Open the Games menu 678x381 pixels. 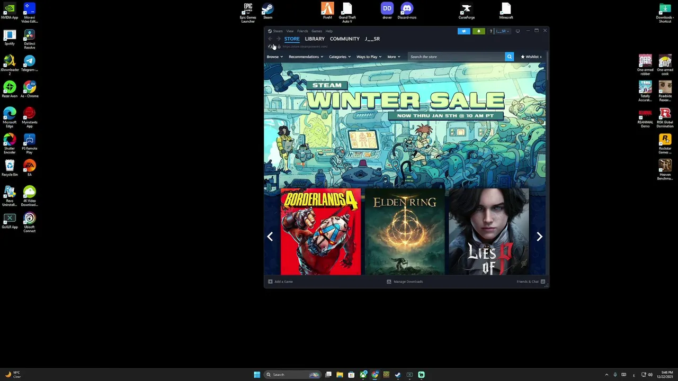(317, 31)
